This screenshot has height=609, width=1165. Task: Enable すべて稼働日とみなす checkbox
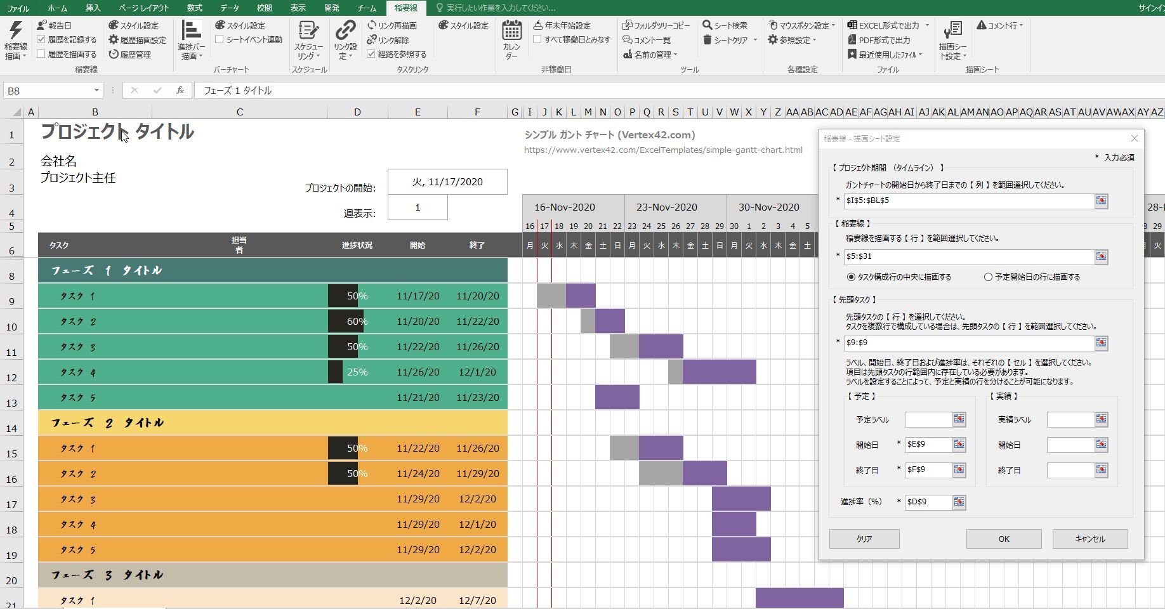pyautogui.click(x=537, y=39)
